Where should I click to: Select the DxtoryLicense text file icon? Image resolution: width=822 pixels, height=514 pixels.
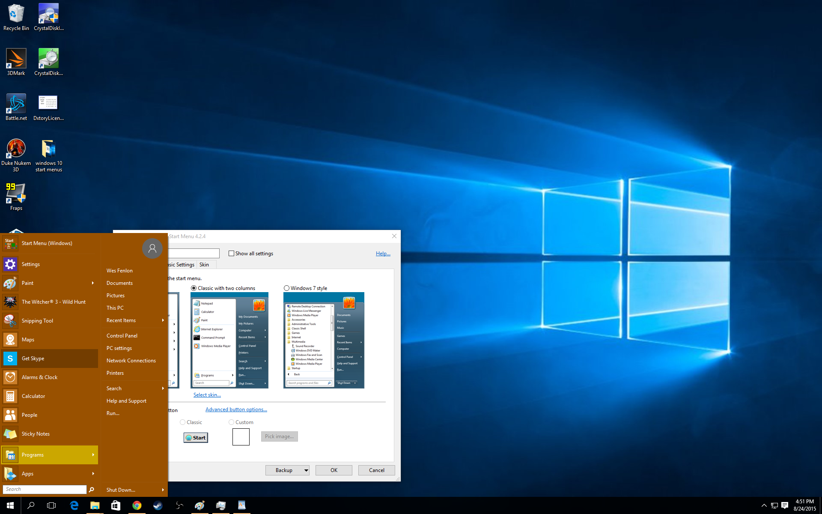[48, 107]
